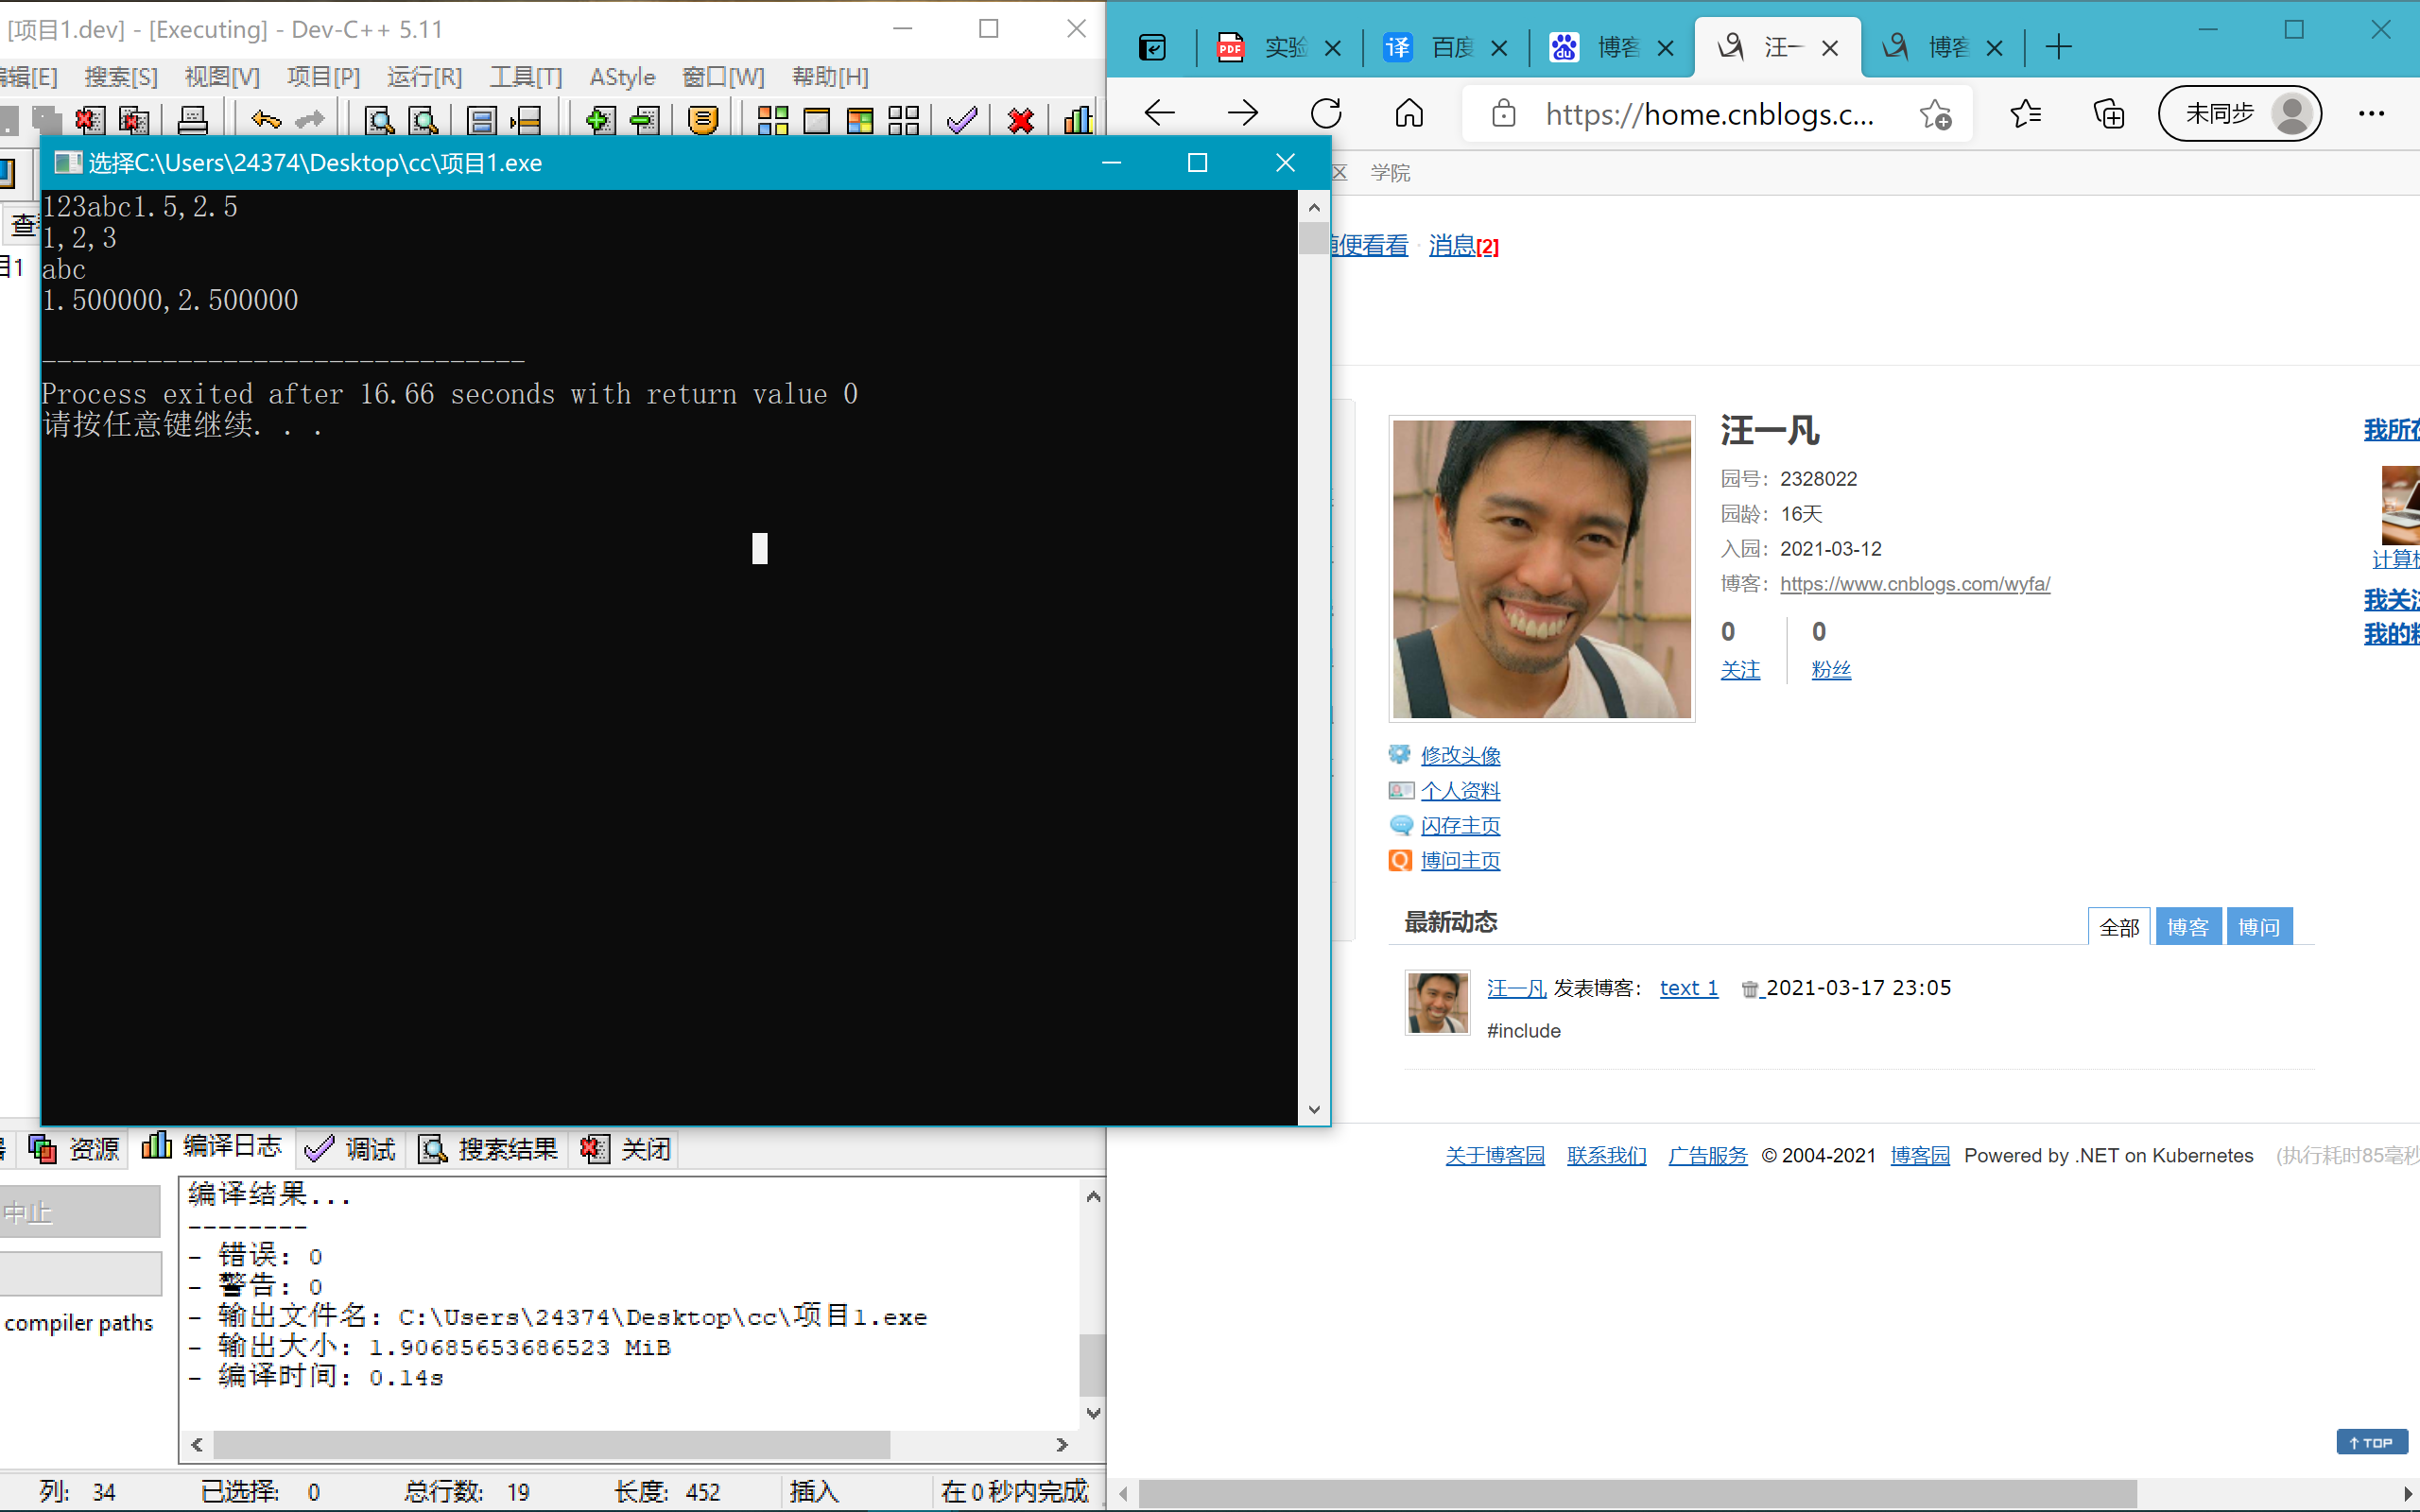Click the browser Refresh icon

point(1326,113)
